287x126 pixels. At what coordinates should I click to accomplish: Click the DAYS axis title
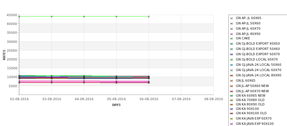point(116,105)
